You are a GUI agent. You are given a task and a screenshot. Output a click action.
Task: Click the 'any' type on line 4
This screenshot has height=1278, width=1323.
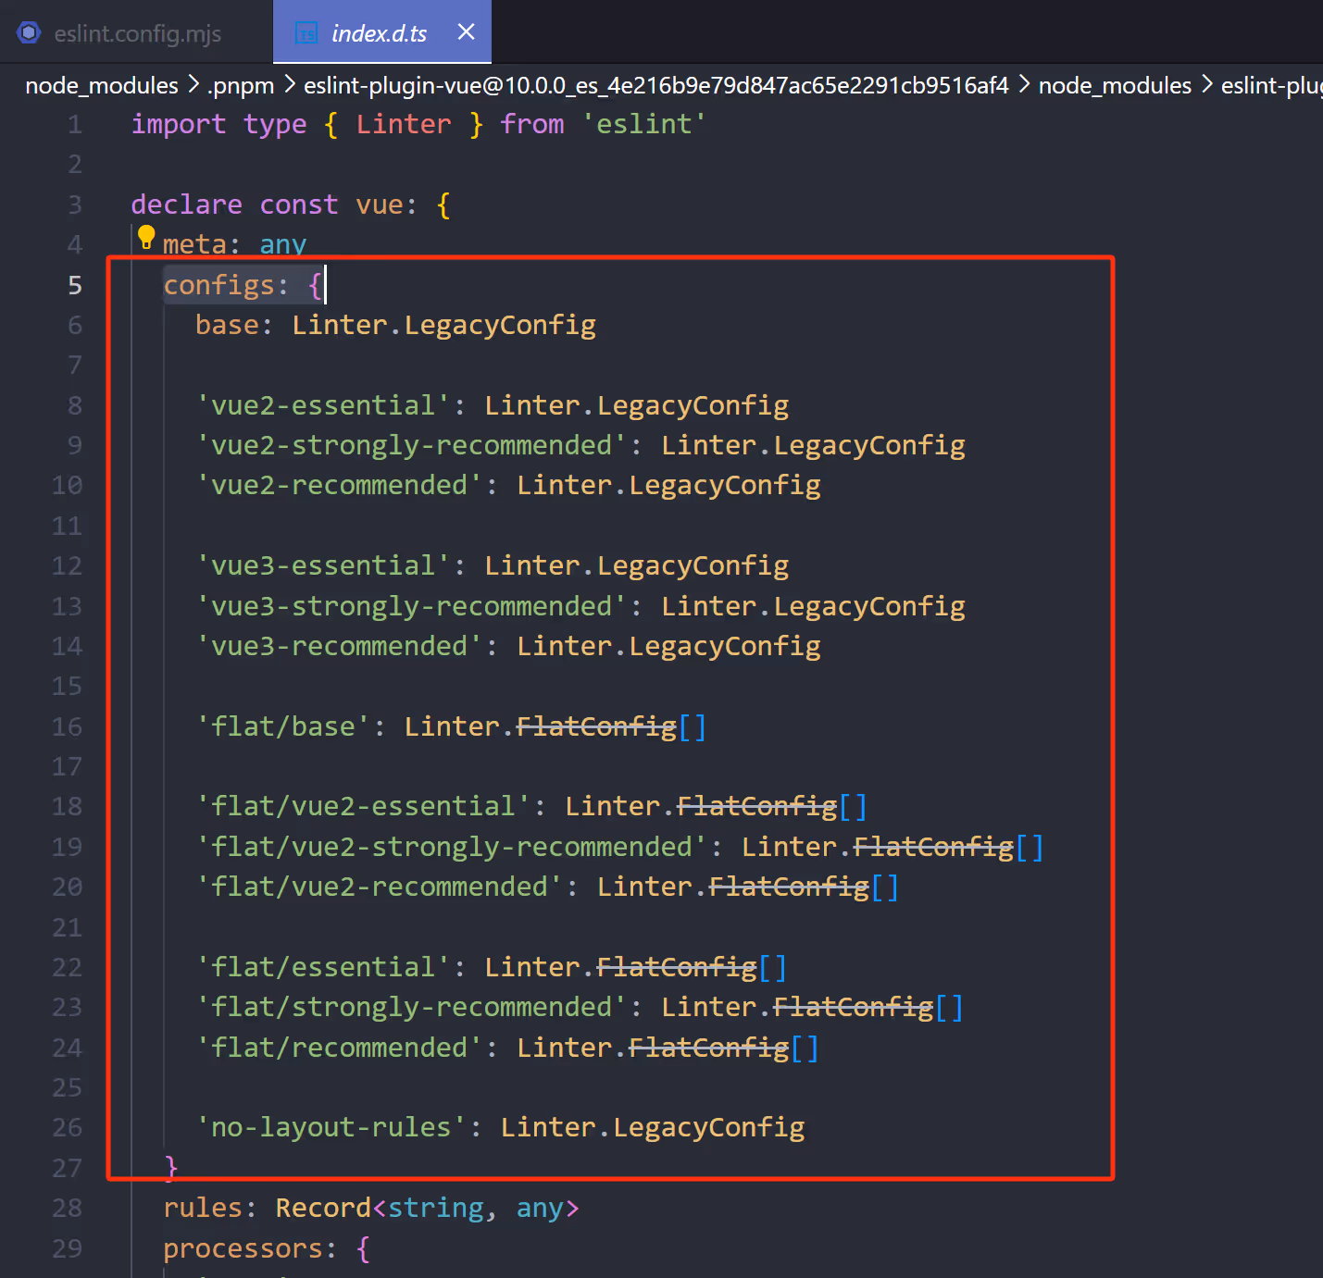click(x=282, y=245)
